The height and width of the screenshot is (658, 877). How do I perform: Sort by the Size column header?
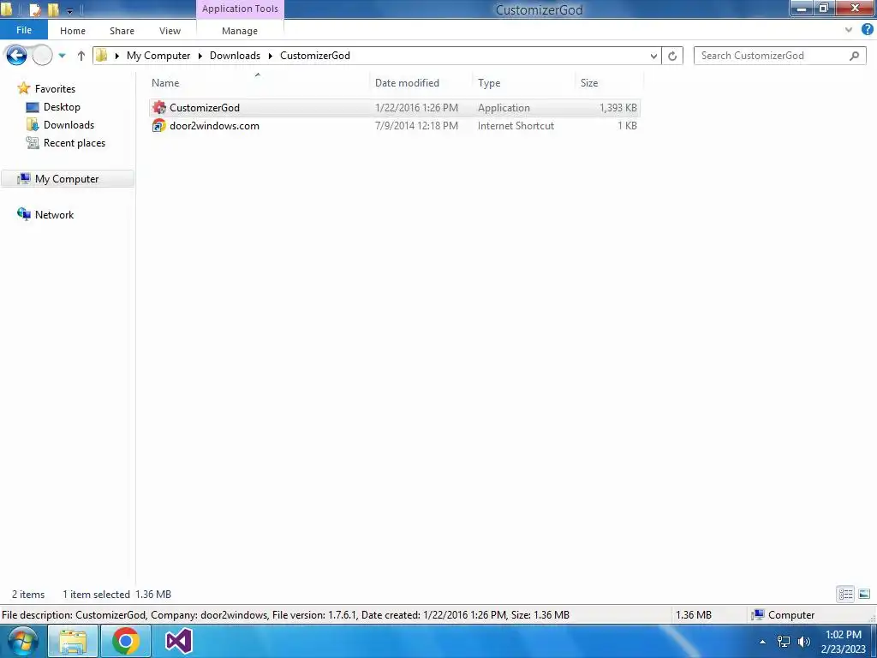589,83
